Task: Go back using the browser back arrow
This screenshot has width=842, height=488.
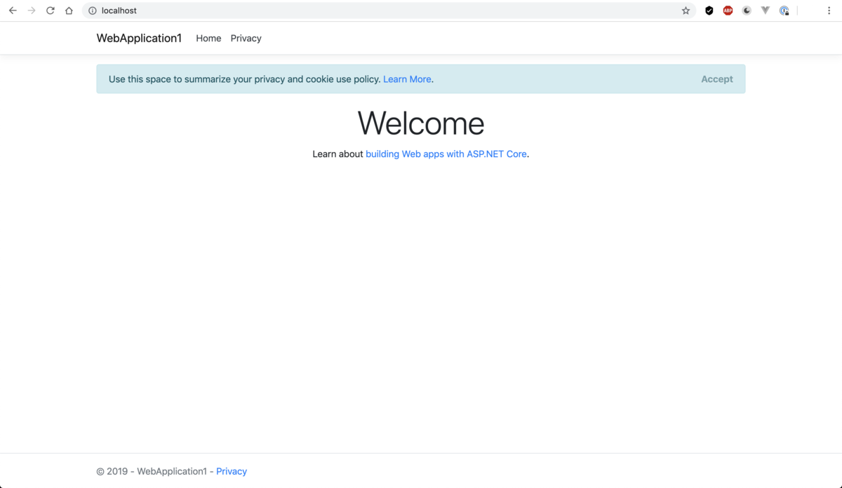Action: 13,11
